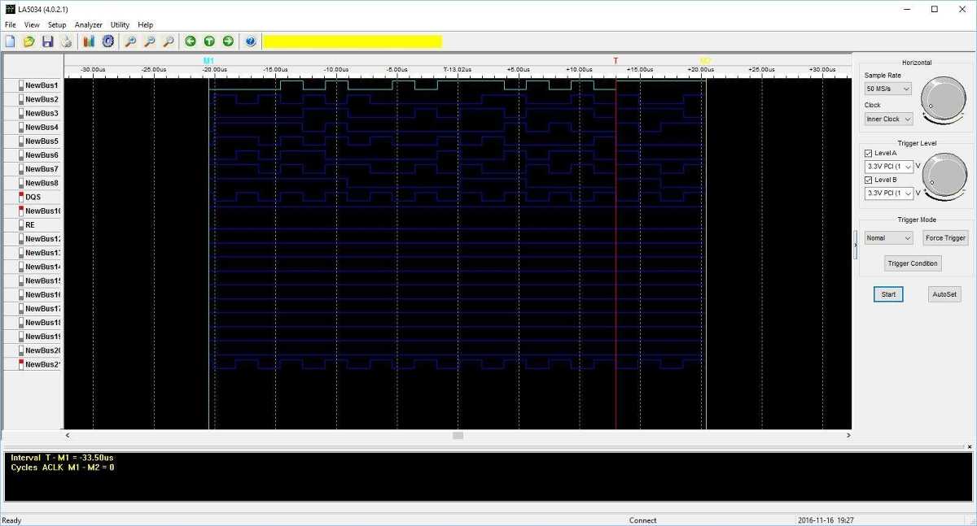Click the NewBus3 channel trigger icon
977x526 pixels.
21,113
